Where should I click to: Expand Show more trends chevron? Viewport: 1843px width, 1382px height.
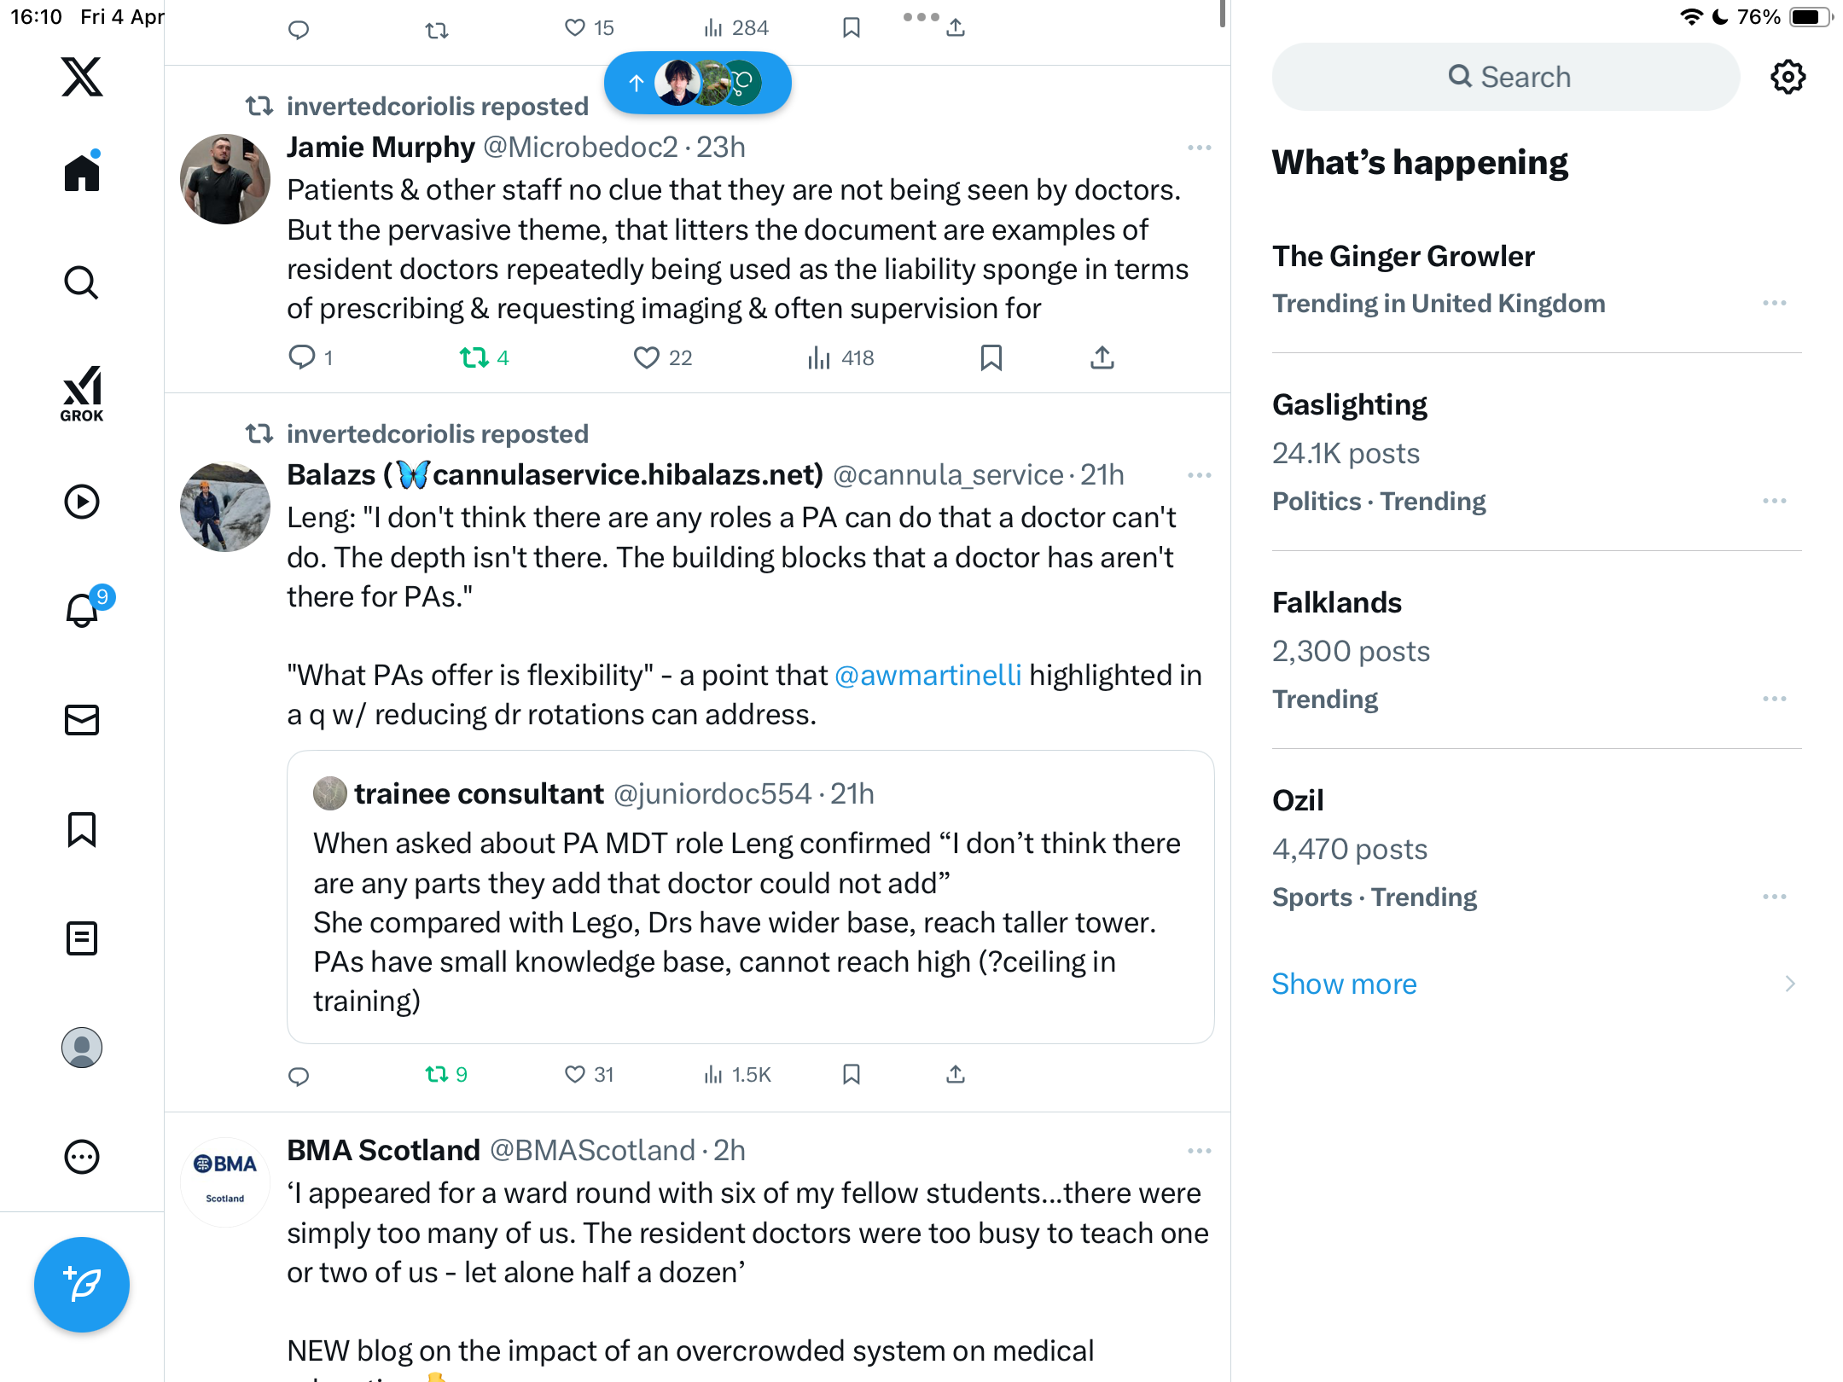tap(1790, 984)
